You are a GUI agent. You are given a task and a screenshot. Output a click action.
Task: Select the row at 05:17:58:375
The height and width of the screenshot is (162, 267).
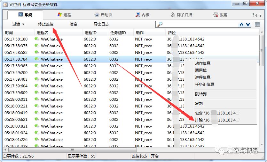click(x=131, y=46)
